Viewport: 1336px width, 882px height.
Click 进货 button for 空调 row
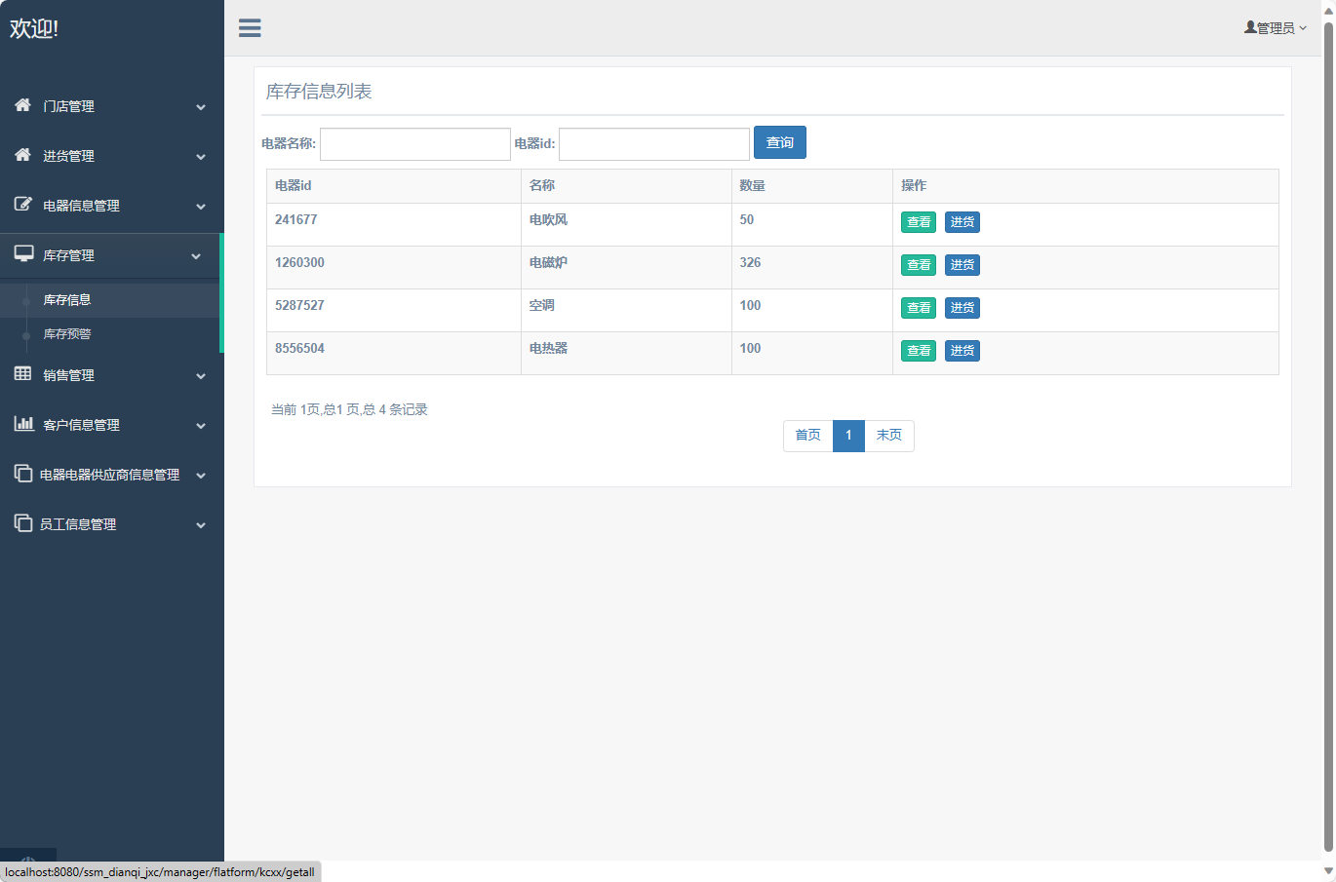(x=962, y=308)
